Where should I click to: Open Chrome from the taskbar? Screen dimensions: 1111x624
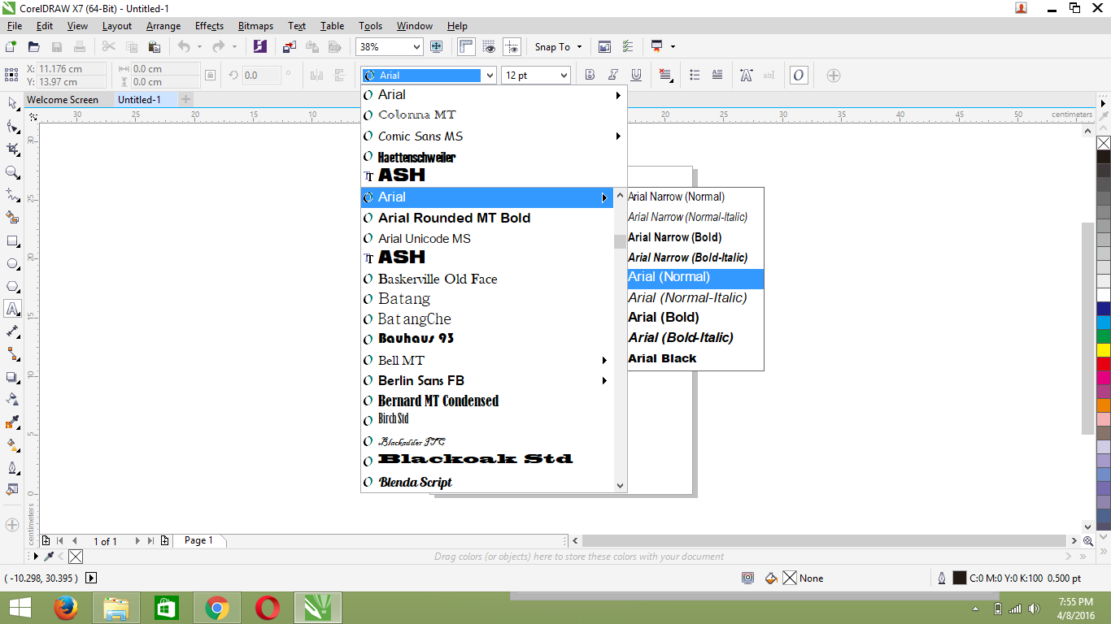(x=216, y=608)
